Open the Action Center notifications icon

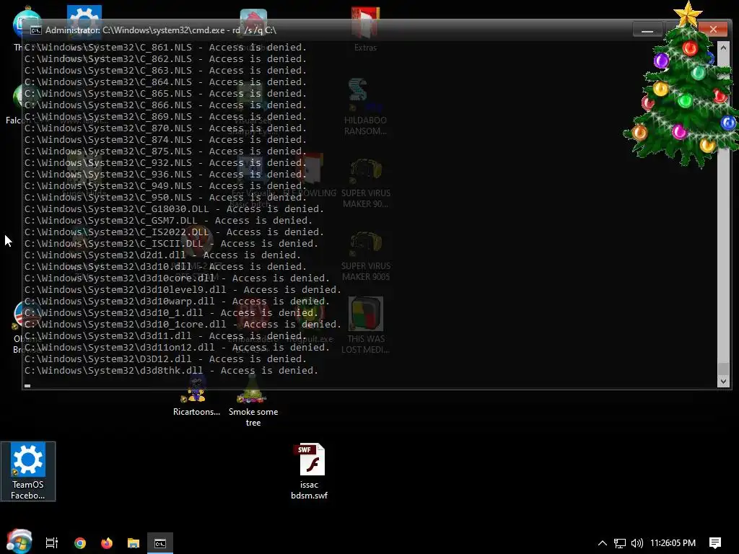click(x=715, y=543)
